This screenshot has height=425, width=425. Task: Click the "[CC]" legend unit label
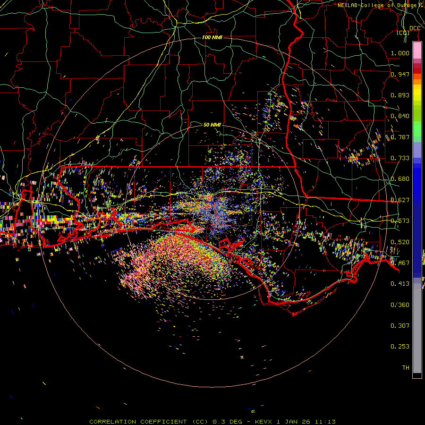(x=403, y=33)
